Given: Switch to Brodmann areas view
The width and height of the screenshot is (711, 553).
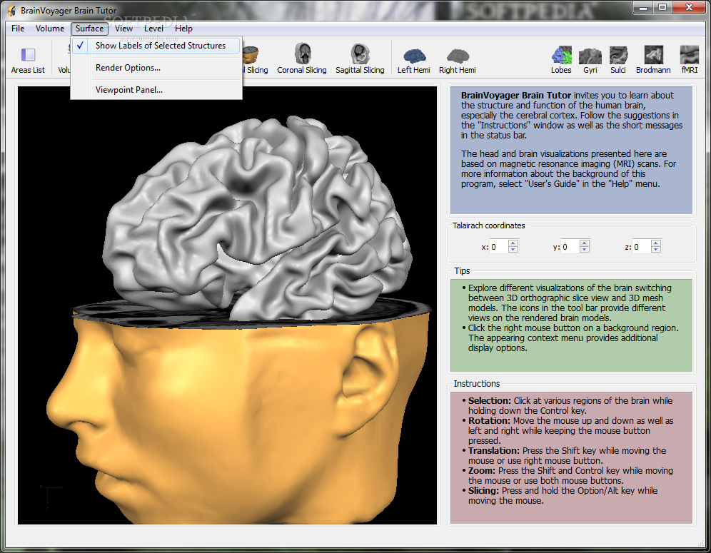Looking at the screenshot, I should click(x=653, y=60).
